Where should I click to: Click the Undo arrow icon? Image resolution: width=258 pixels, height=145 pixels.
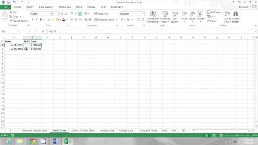15,2
